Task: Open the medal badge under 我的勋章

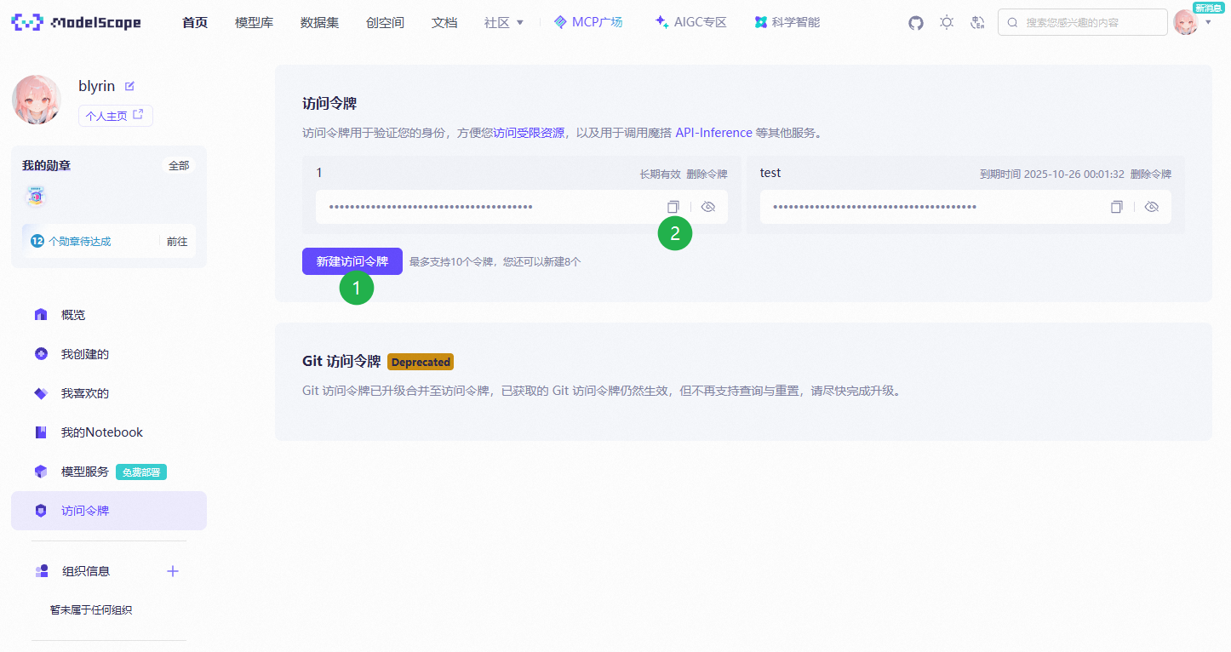Action: [34, 195]
